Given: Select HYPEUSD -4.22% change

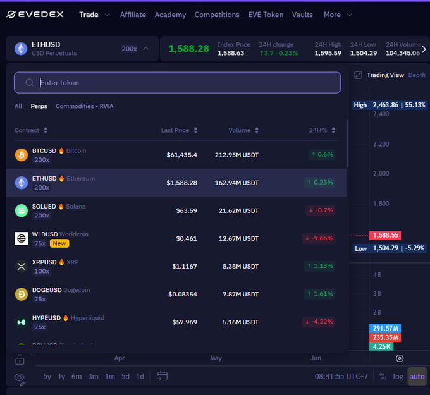Looking at the screenshot, I should 319,322.
